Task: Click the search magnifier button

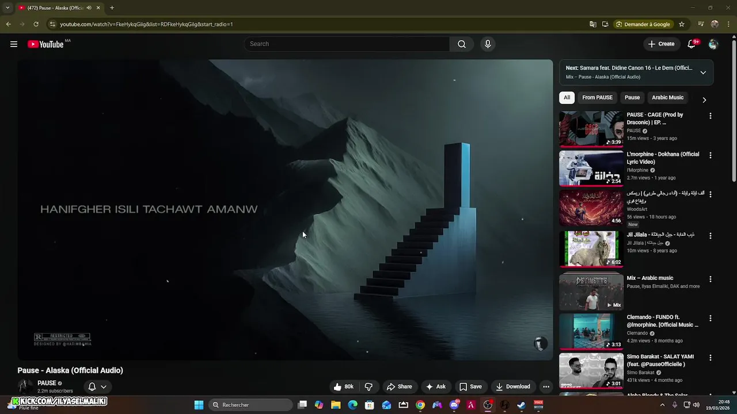Action: [x=462, y=44]
